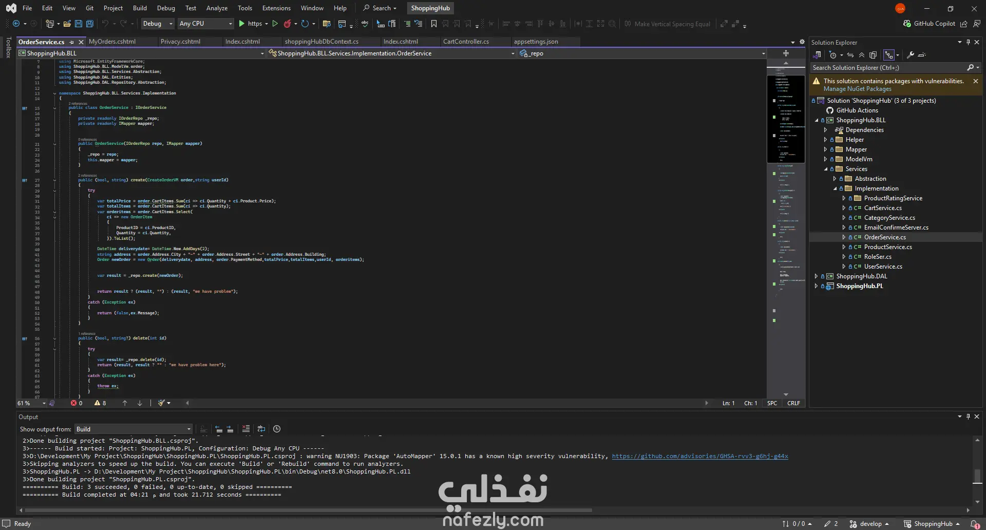Select CartService.cs in Solution Explorer

[883, 208]
